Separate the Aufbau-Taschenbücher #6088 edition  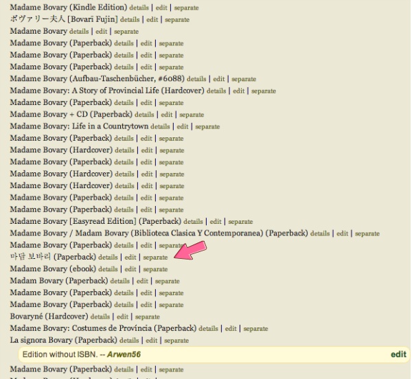[244, 79]
